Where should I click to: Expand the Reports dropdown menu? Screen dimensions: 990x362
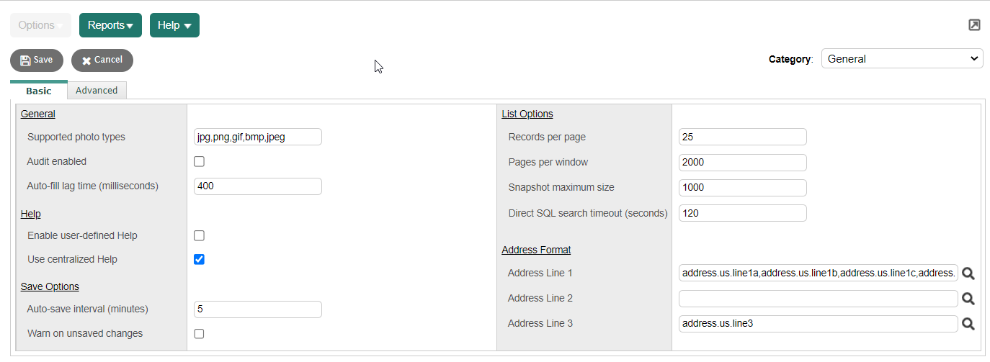(x=110, y=25)
